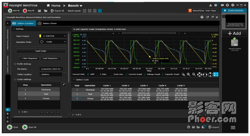Click the graph time range slider at top
This screenshot has height=136, width=250.
[x=149, y=33]
